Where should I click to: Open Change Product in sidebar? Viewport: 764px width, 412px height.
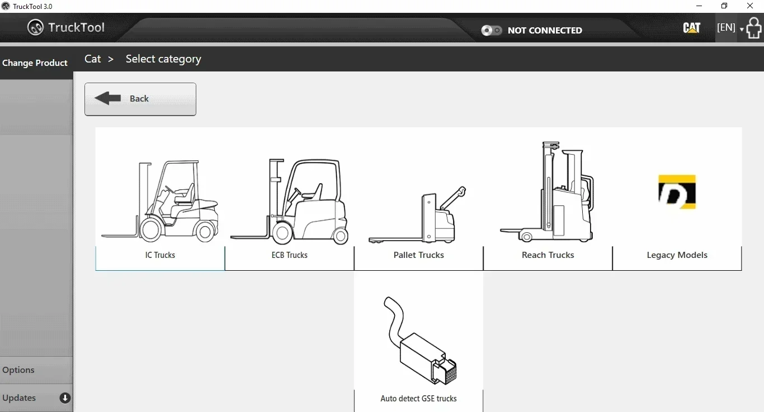[35, 63]
